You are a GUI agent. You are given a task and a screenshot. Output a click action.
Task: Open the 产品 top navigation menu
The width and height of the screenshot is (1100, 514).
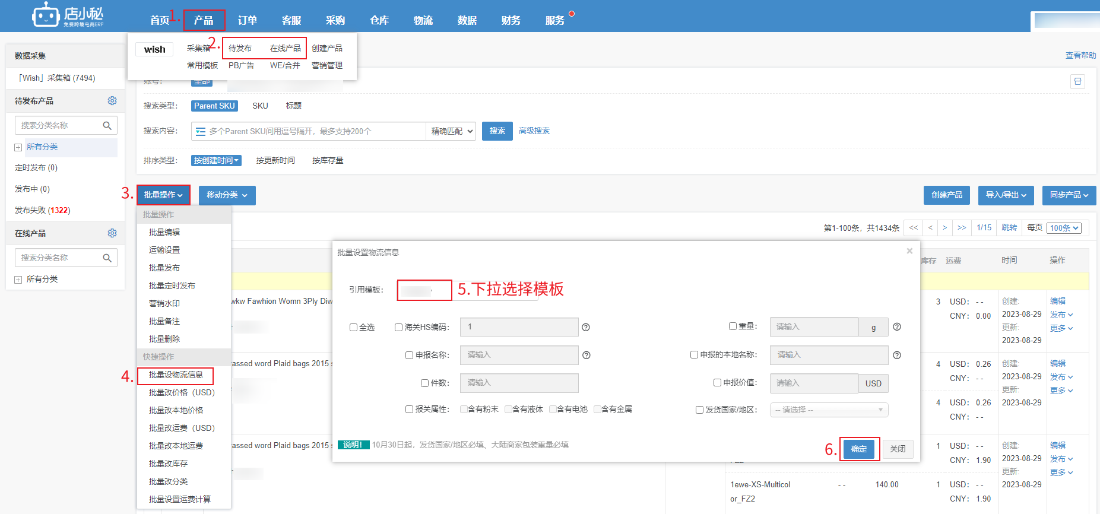tap(204, 20)
